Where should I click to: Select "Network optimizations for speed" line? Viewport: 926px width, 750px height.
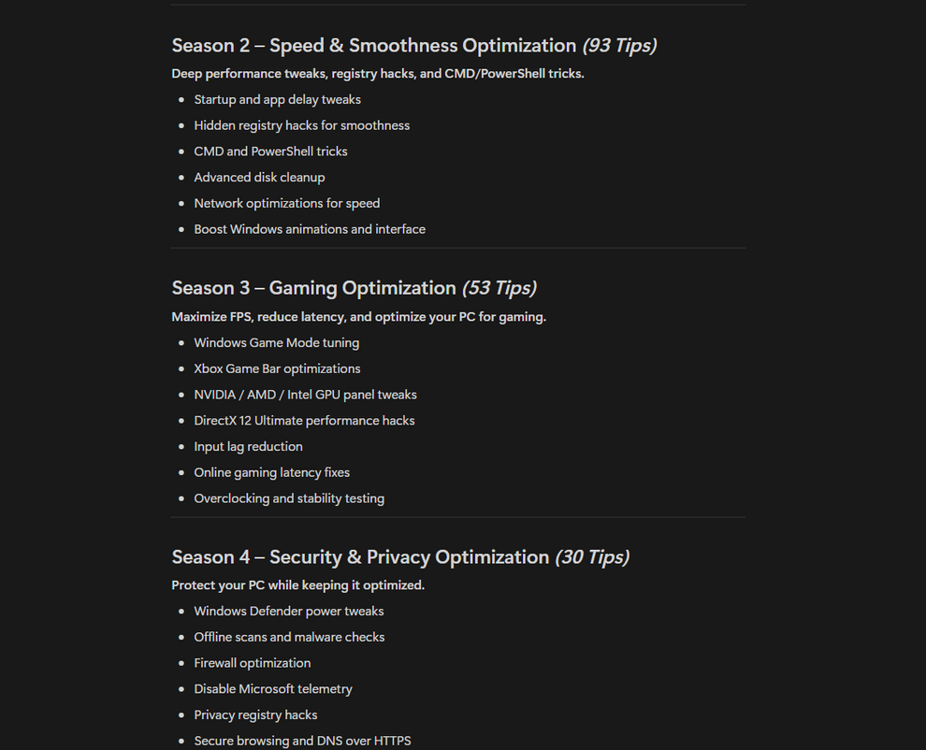287,204
